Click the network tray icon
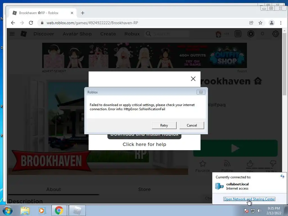The width and height of the screenshot is (288, 216). [x=253, y=211]
